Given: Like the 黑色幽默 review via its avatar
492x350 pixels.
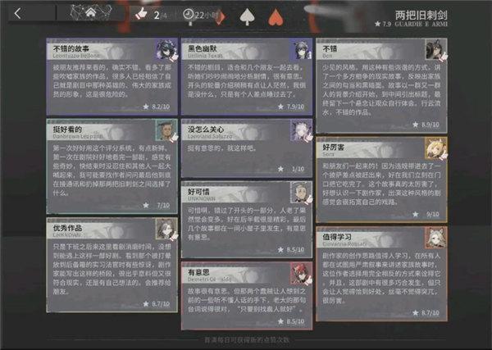Looking at the screenshot, I should click(301, 49).
